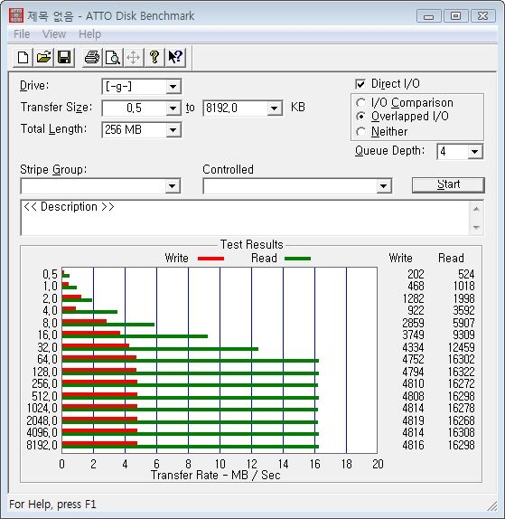The width and height of the screenshot is (505, 519).
Task: Print results using the printer icon
Action: (x=92, y=58)
